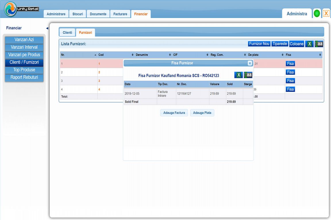331x220 pixels.
Task: Sort suppliers by the Nr. column arrow
Action: pyautogui.click(x=95, y=55)
